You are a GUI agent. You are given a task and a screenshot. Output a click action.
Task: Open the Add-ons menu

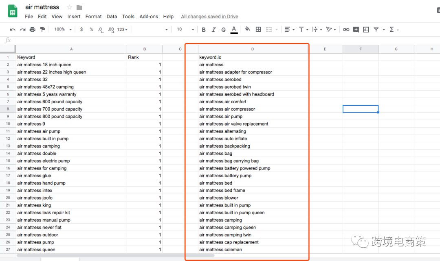149,17
